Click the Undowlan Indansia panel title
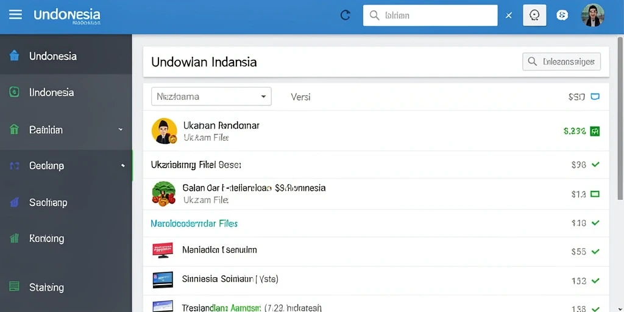The width and height of the screenshot is (624, 312). tap(204, 62)
